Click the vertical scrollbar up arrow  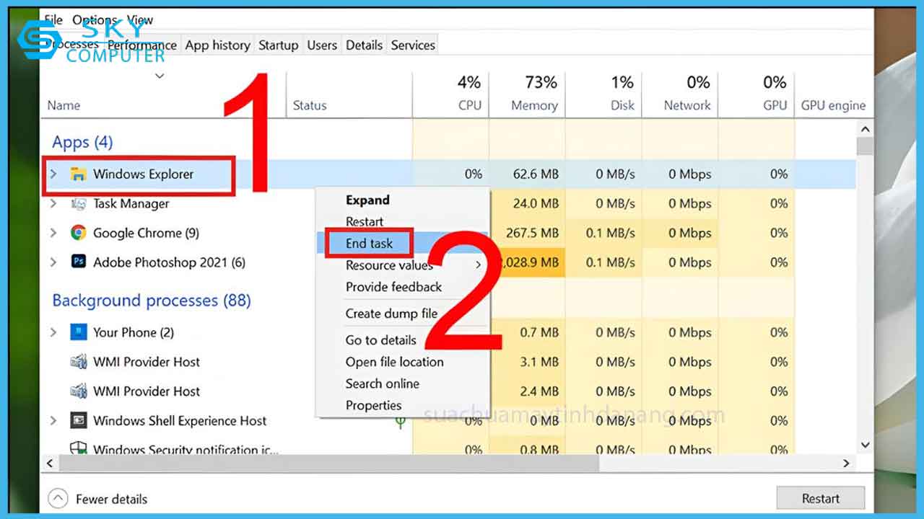click(865, 128)
